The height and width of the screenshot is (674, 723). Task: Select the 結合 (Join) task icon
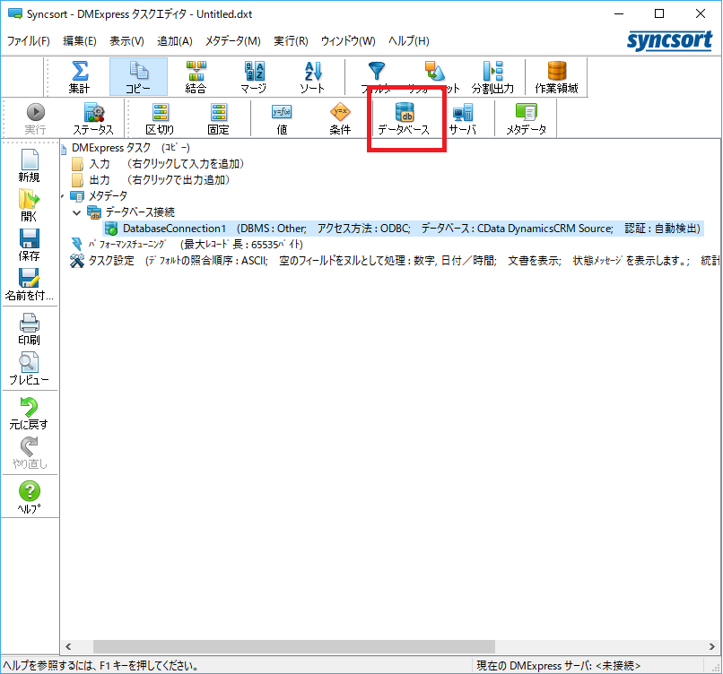click(196, 76)
